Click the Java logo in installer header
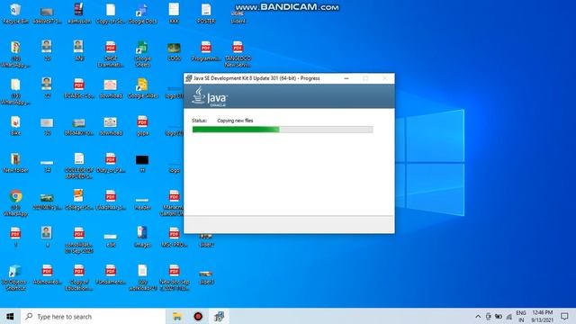Viewport: 576px width, 324px height. (210, 96)
